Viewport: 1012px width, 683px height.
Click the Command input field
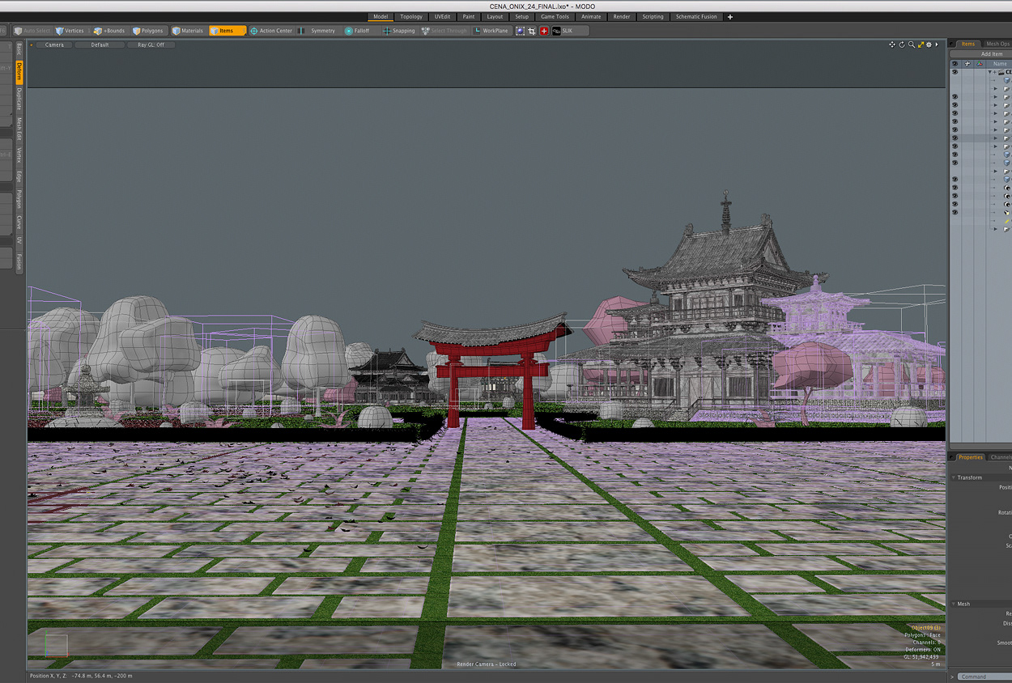[986, 677]
